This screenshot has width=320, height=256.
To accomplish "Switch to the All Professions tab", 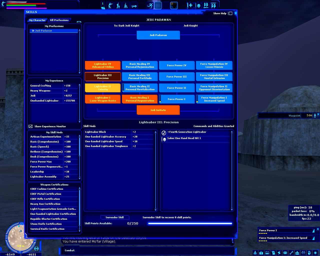I will 59,20.
